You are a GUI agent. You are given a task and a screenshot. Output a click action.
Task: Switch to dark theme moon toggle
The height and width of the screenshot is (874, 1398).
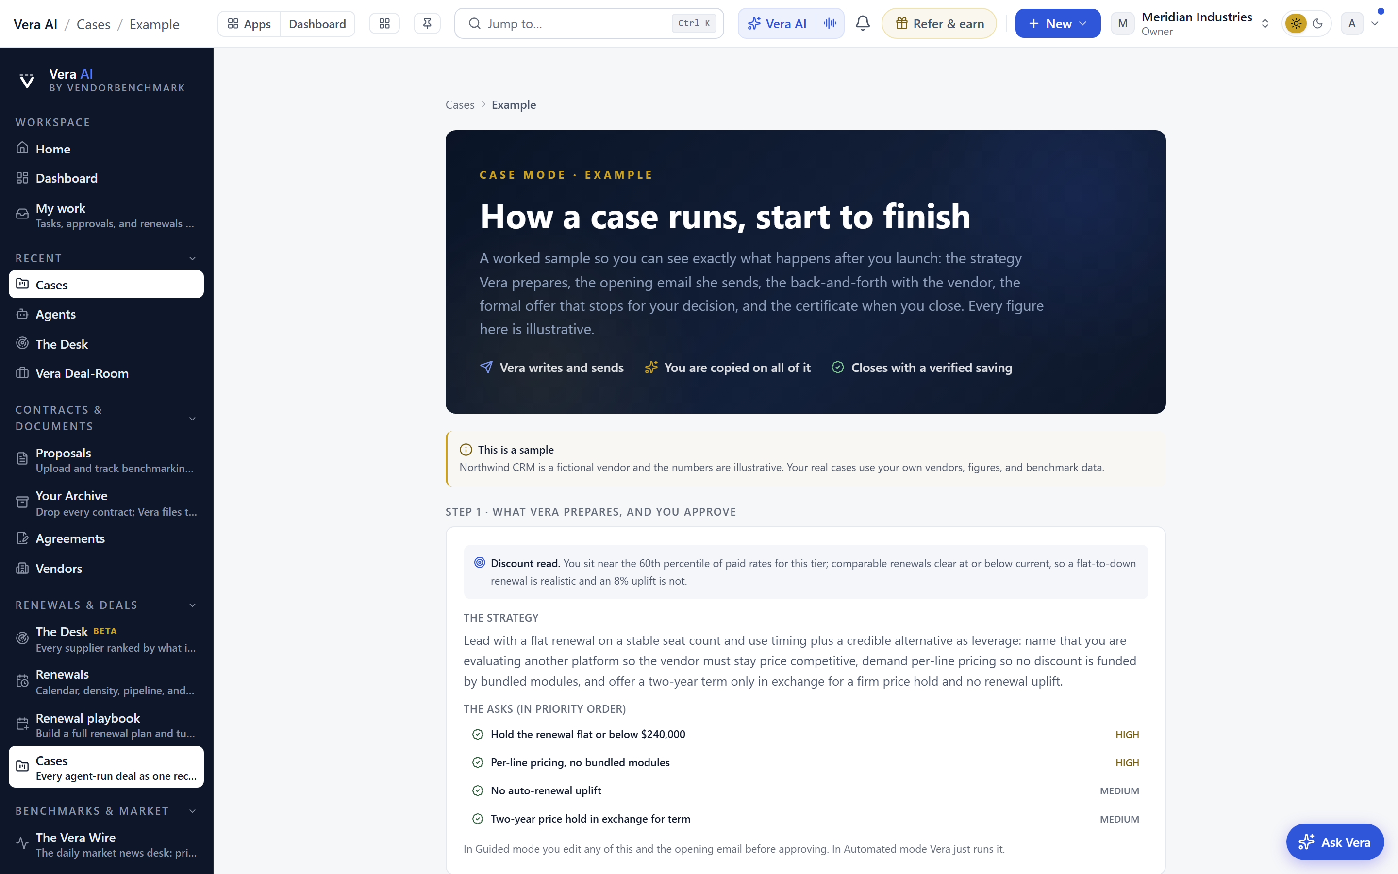coord(1318,24)
